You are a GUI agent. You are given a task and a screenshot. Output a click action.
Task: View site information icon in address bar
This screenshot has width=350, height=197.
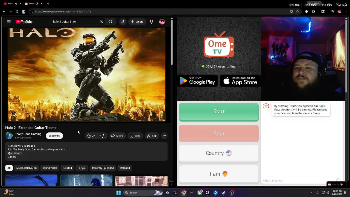[31, 11]
